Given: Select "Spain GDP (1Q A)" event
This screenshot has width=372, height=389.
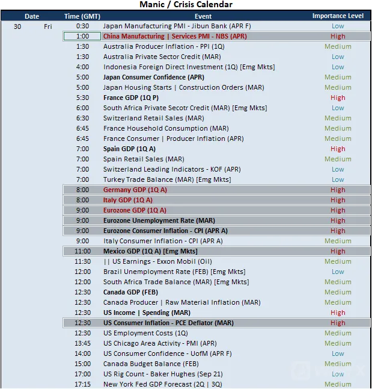Looking at the screenshot, I should [129, 149].
